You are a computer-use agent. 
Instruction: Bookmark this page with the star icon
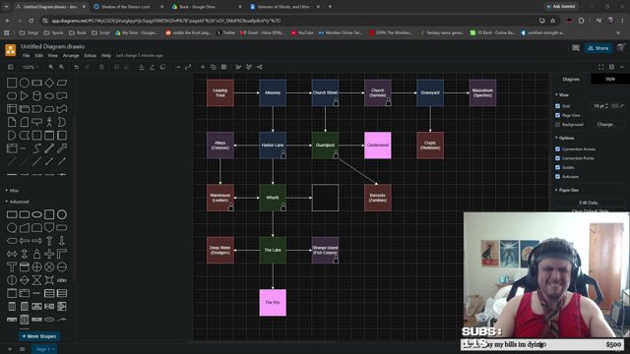[x=553, y=21]
